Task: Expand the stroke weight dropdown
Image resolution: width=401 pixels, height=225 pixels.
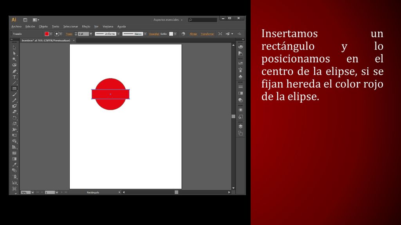Action: (x=91, y=34)
